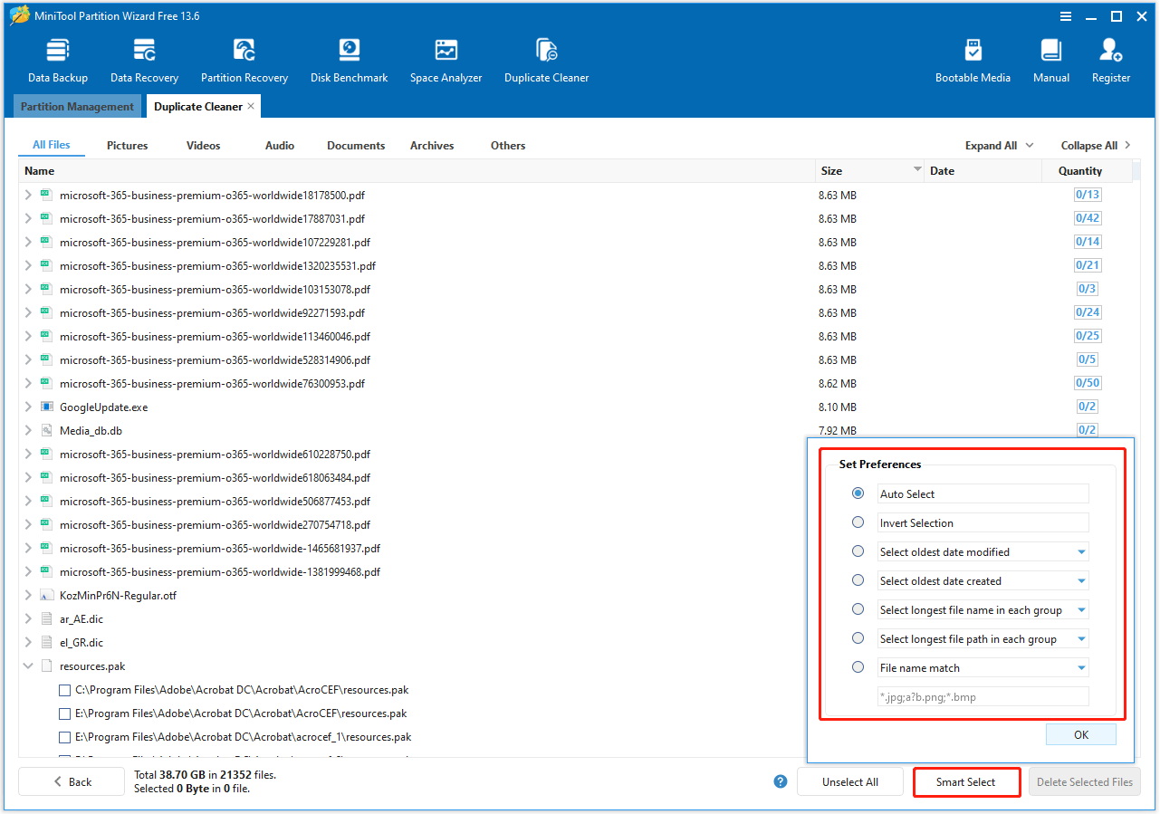Collapse the resources.pak group
Viewport: 1160px width, 814px height.
point(27,666)
